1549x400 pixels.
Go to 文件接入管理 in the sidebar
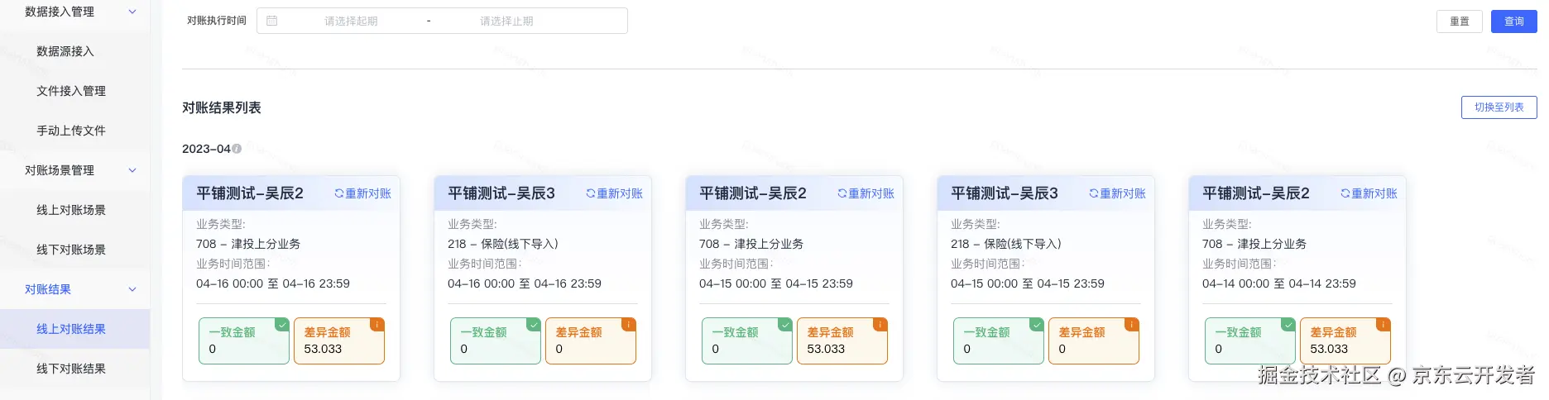click(71, 91)
